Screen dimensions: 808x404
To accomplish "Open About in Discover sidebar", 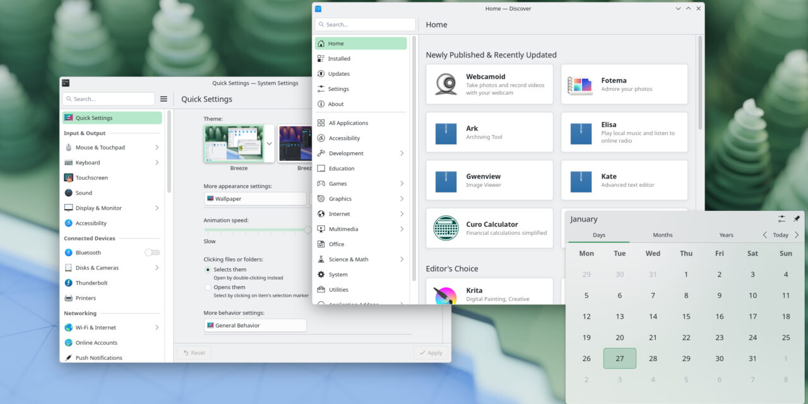I will pos(361,104).
